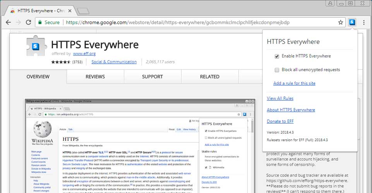Viewport: 372px width, 193px height.
Task: Click Rulesets version for EFF (Full) text
Action: (x=297, y=140)
